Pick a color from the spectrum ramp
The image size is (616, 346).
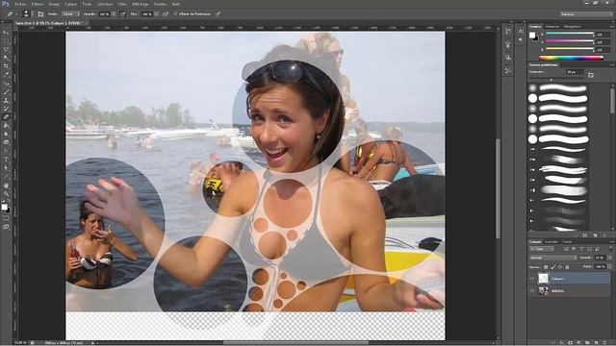[571, 58]
